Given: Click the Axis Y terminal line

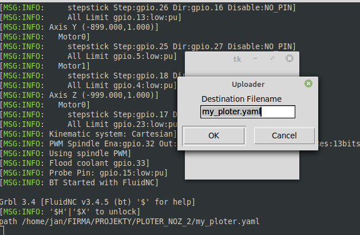Looking at the screenshot, I should (79, 27).
